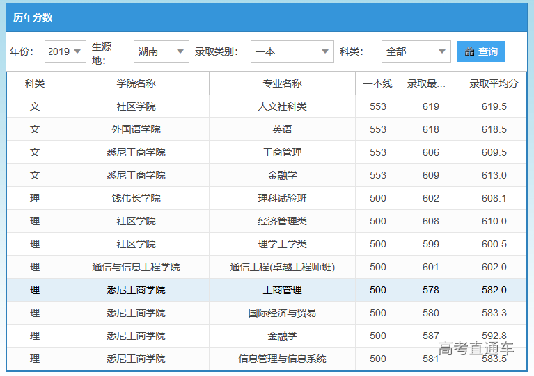Select the 英语 major row
This screenshot has width=534, height=376.
[x=282, y=129]
